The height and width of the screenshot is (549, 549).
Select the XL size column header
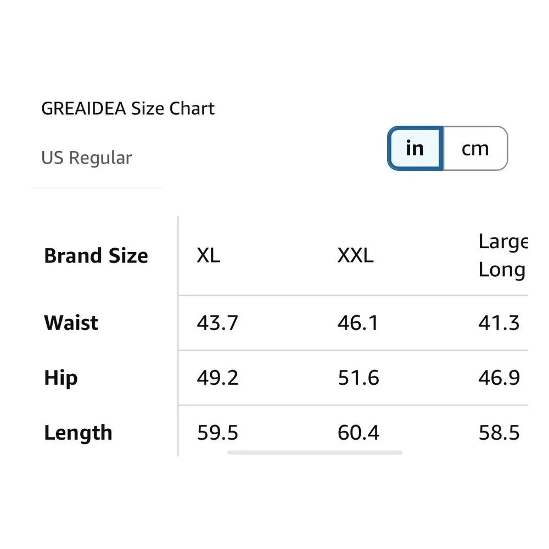coord(209,255)
